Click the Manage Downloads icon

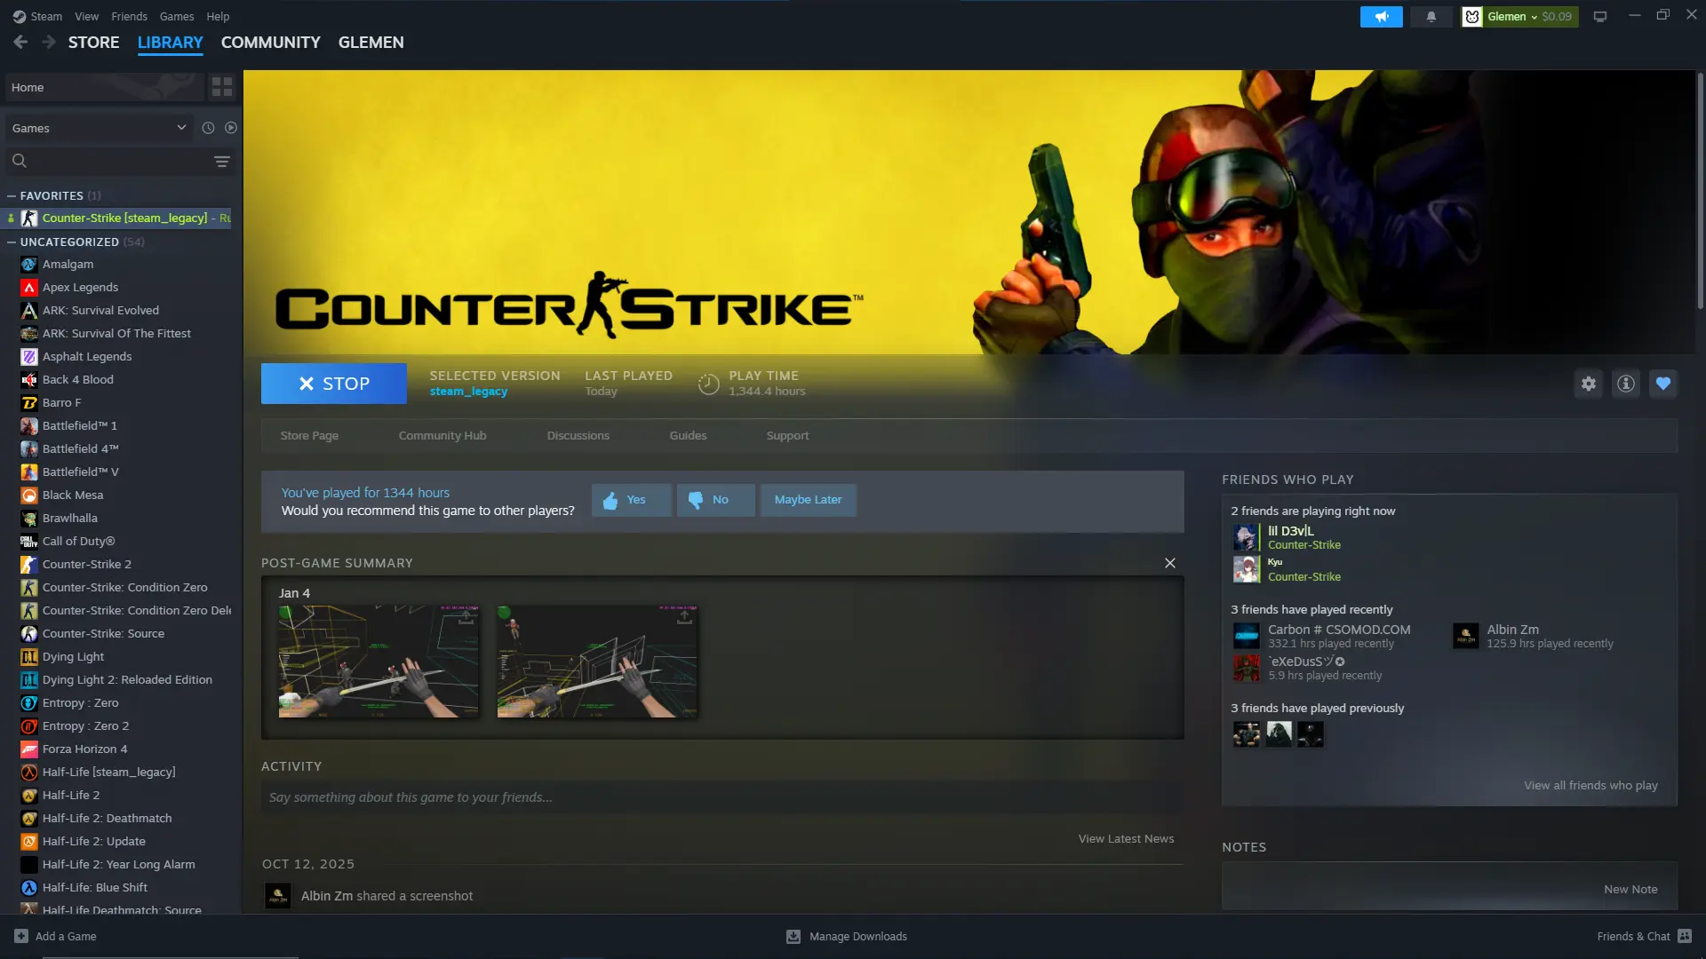(x=793, y=936)
